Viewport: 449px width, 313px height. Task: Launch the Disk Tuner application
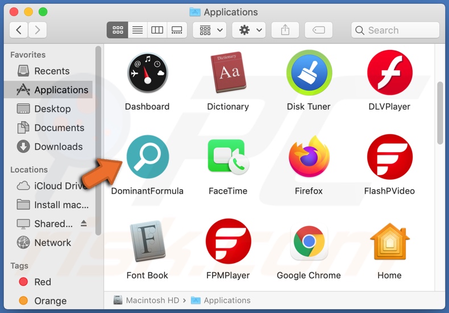(x=309, y=73)
